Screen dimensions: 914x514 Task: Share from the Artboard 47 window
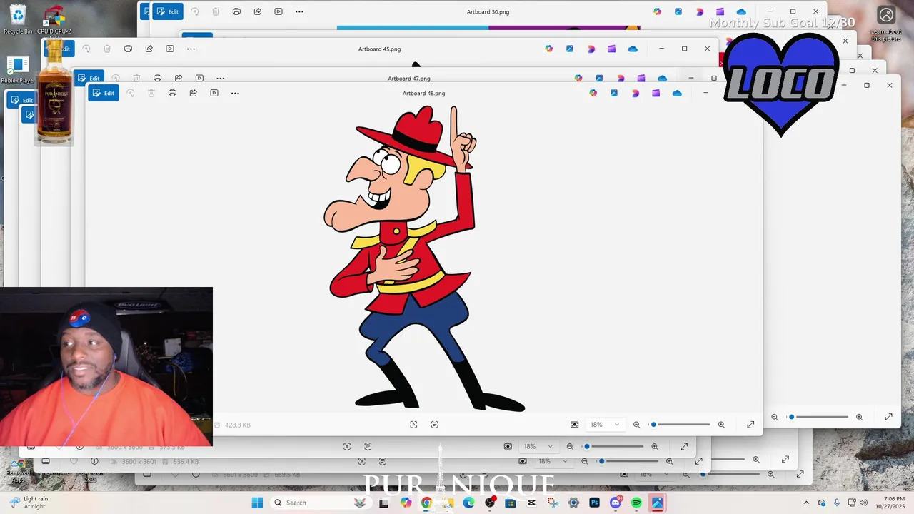[x=179, y=78]
